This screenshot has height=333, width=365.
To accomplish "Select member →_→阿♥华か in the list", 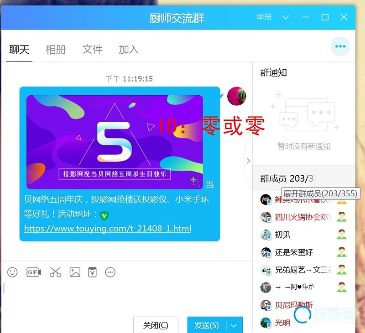I will point(304,287).
